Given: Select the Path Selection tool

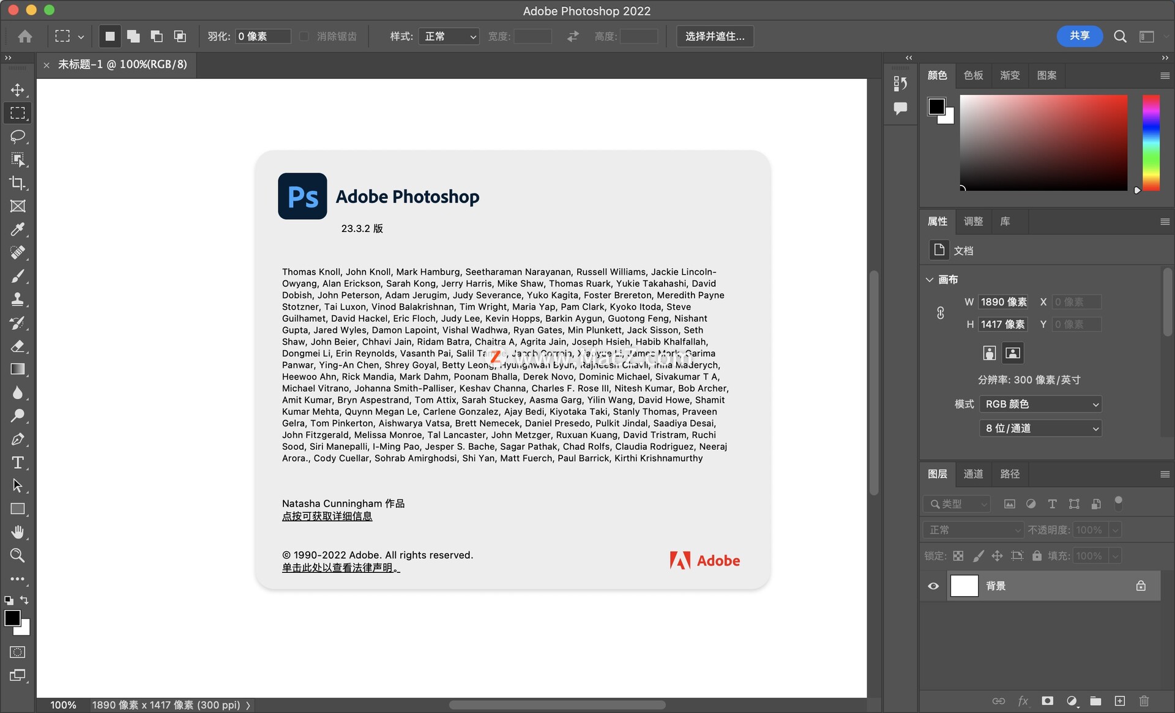Looking at the screenshot, I should point(18,485).
